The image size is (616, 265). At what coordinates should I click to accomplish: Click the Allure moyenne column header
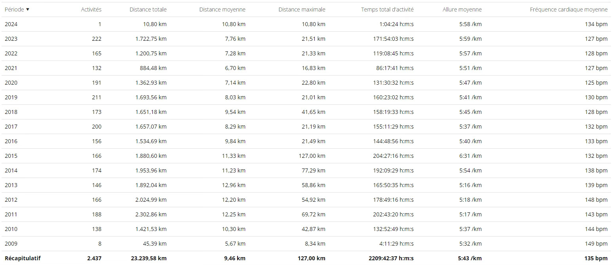point(462,9)
